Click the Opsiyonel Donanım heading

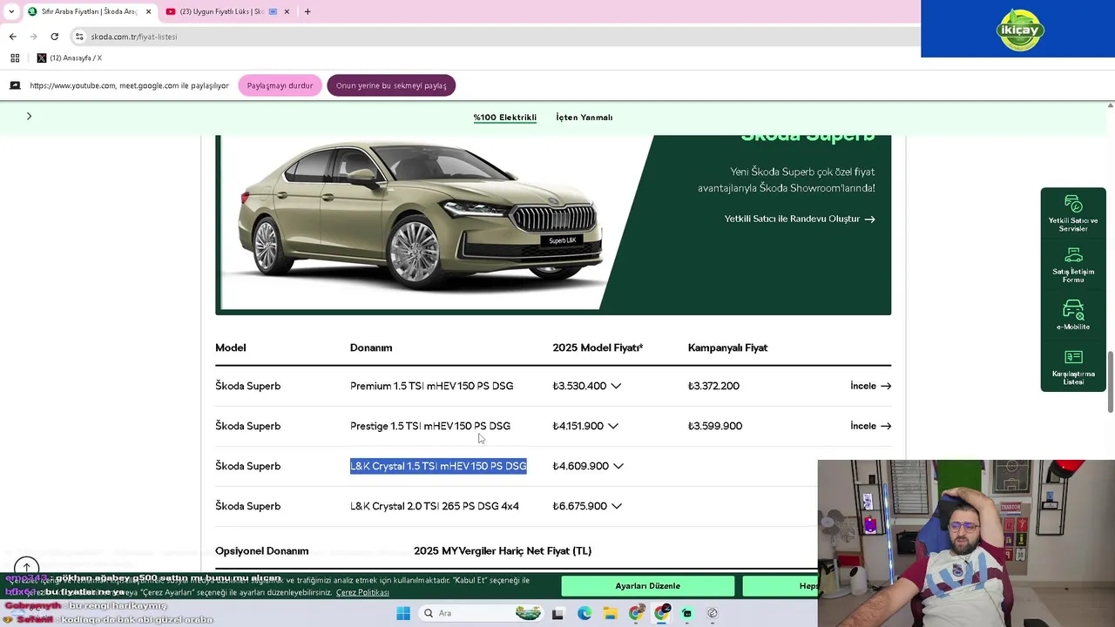[x=262, y=551]
